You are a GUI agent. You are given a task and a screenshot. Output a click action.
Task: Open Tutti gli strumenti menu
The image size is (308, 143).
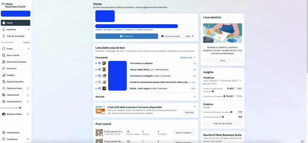[16, 36]
